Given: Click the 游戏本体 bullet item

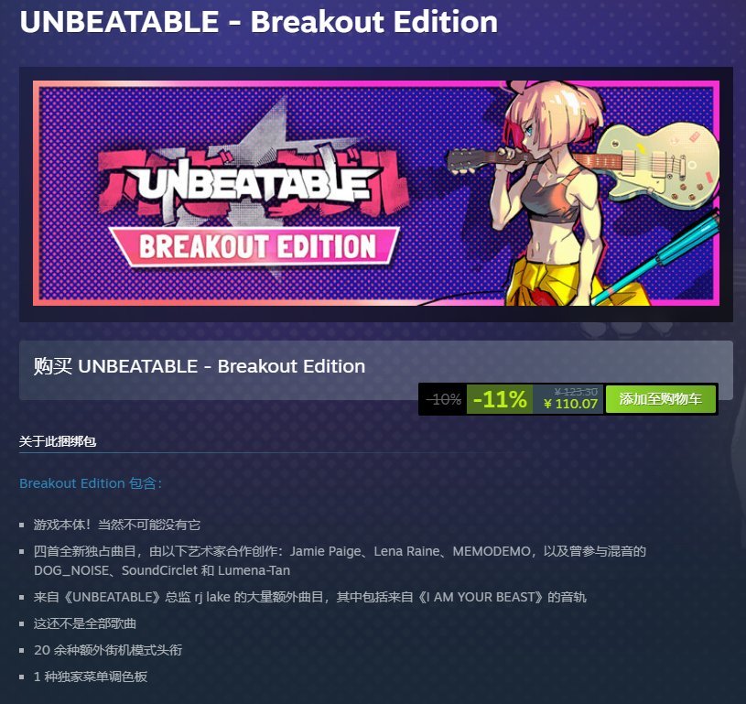Looking at the screenshot, I should click(117, 525).
